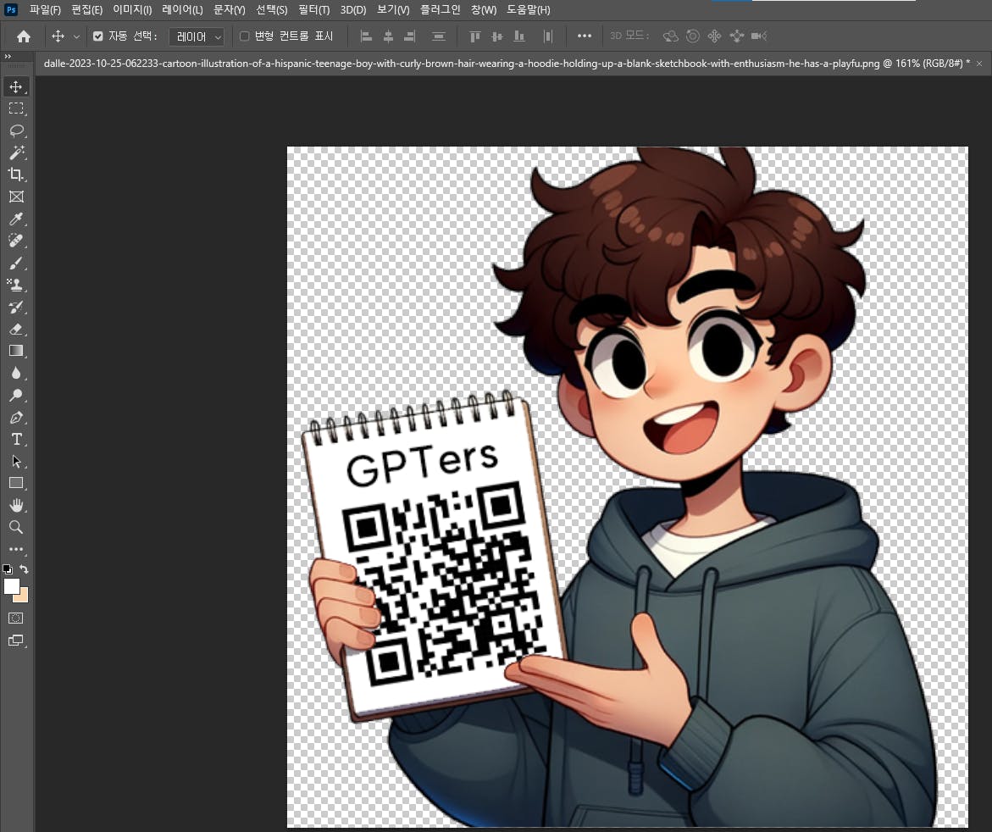This screenshot has width=992, height=832.
Task: Select the Crop tool
Action: 16,175
